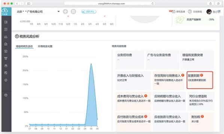This screenshot has height=134, width=224.
Task: Click the storefront icon in the sidebar
Action: point(6,58)
